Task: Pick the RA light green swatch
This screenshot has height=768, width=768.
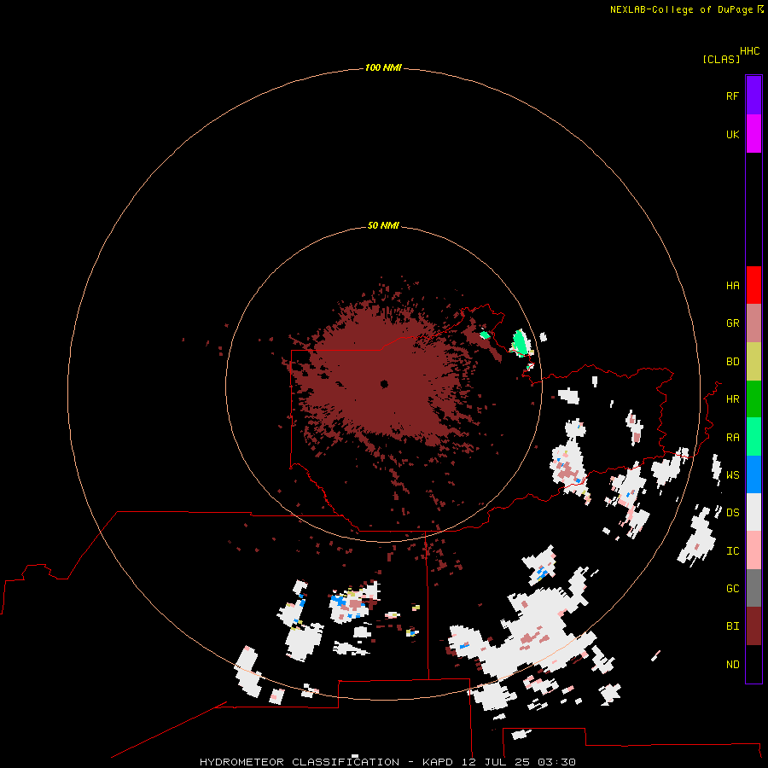Action: (753, 437)
